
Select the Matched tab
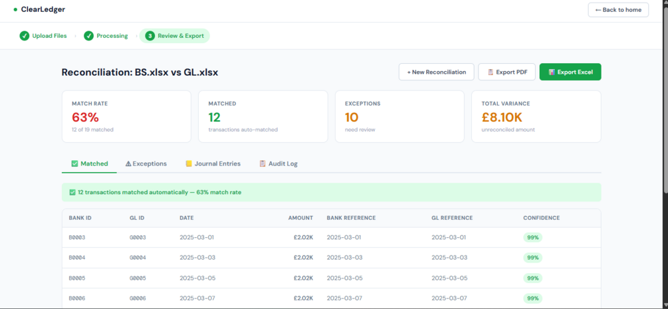[x=90, y=163]
